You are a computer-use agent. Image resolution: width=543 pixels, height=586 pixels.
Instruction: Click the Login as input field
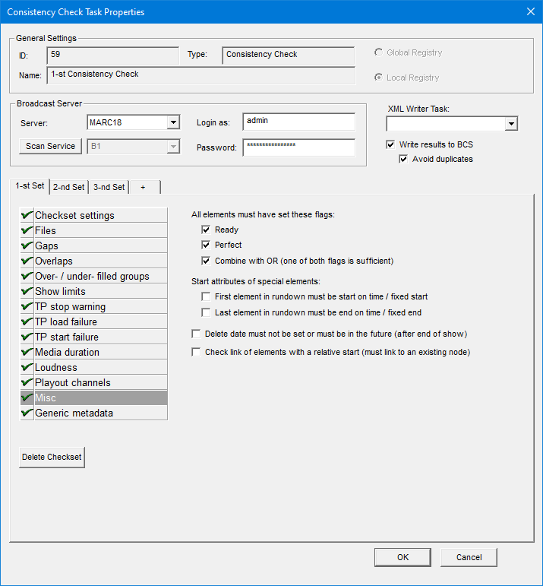point(298,122)
